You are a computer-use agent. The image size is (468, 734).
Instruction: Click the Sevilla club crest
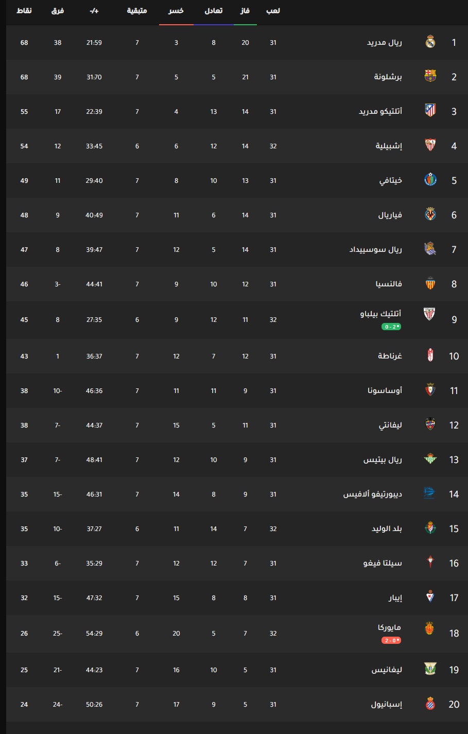tap(430, 145)
